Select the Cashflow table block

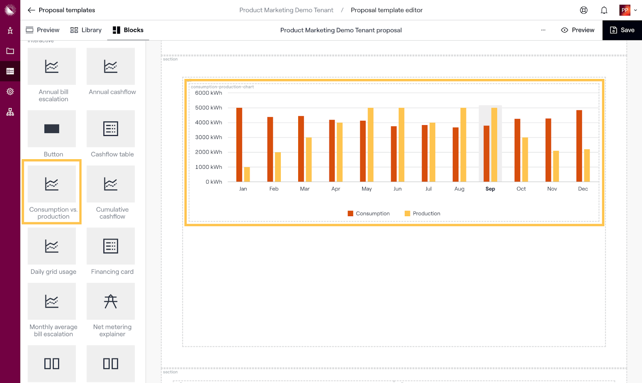click(111, 134)
